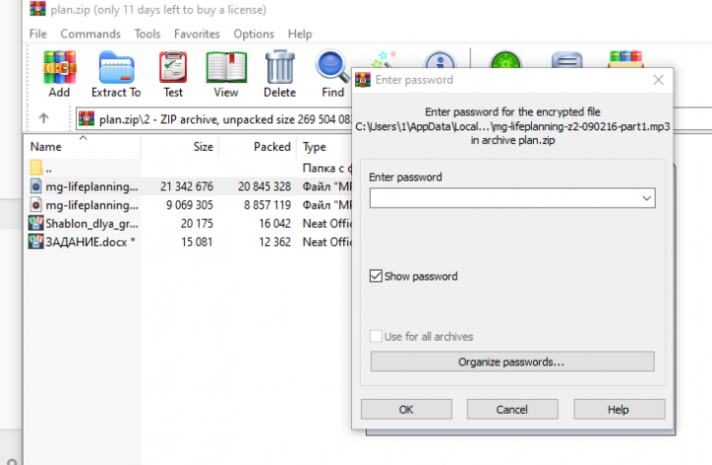Go up one level with arrow button
This screenshot has width=712, height=465.
[x=44, y=119]
